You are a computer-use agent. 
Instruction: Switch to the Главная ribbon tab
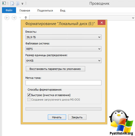(x=25, y=10)
